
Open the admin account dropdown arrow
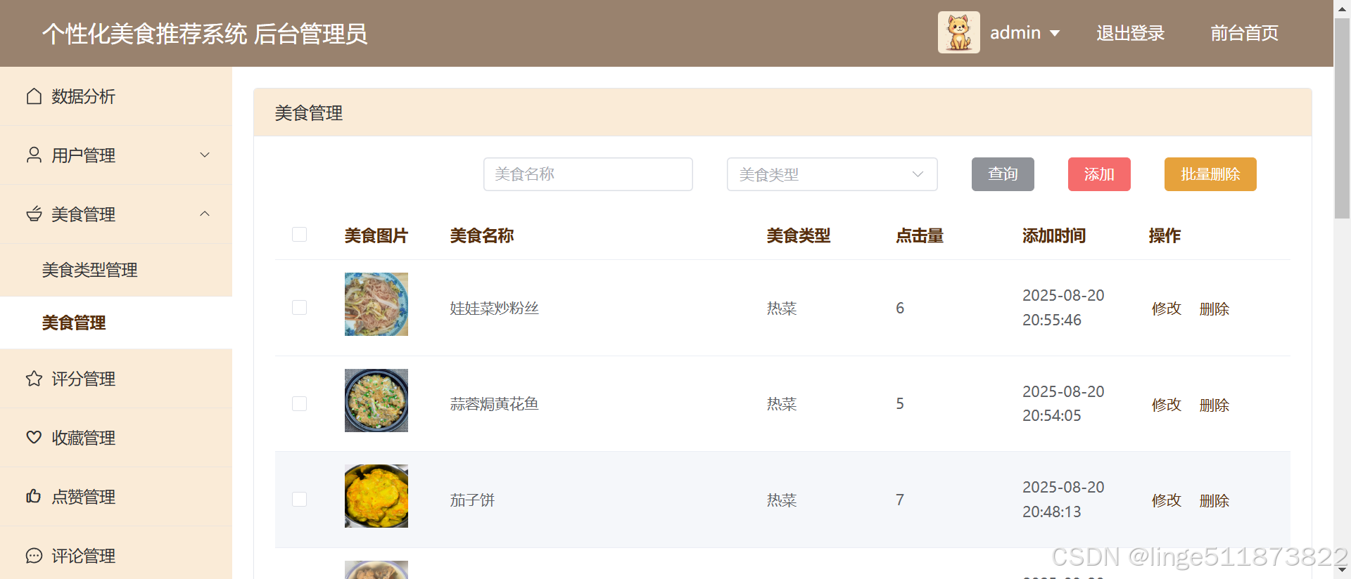point(1054,33)
